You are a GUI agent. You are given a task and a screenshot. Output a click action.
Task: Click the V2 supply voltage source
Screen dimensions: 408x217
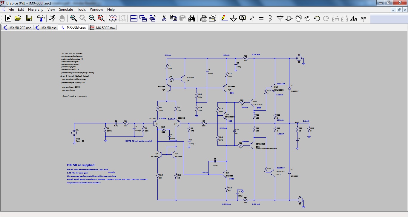tap(300, 200)
